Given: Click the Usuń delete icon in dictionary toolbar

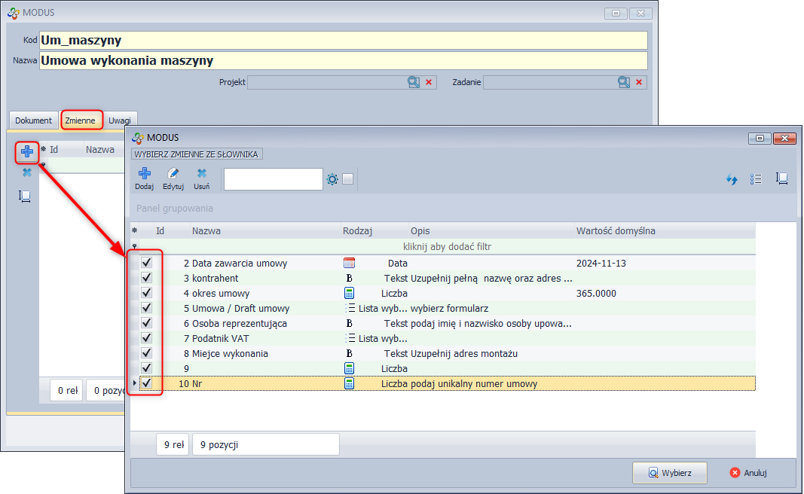Looking at the screenshot, I should pyautogui.click(x=202, y=175).
